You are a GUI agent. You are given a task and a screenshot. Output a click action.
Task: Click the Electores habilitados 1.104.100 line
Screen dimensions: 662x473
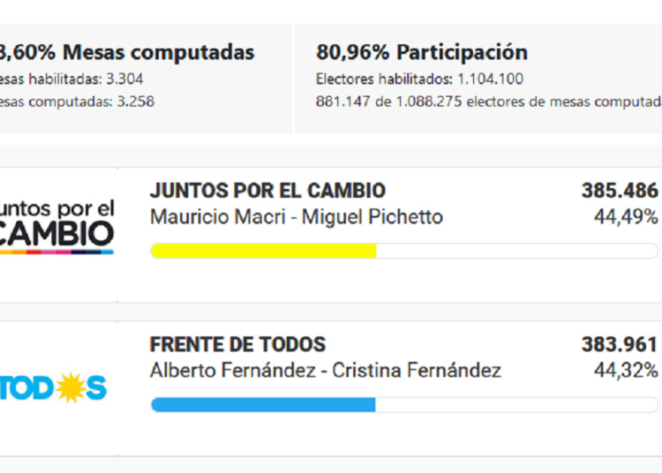coord(409,79)
